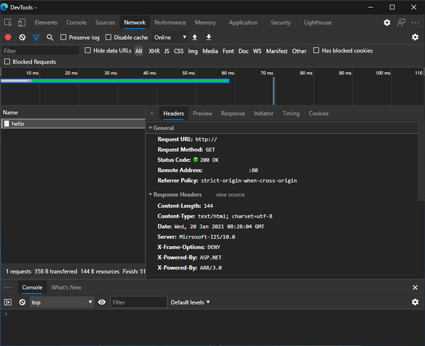This screenshot has height=346, width=425.
Task: Open the Sources panel
Action: (x=105, y=22)
